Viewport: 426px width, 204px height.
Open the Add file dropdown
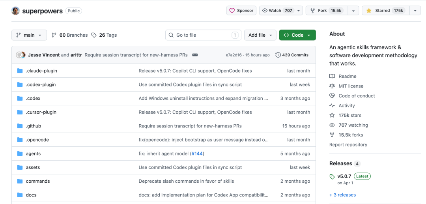(x=260, y=35)
